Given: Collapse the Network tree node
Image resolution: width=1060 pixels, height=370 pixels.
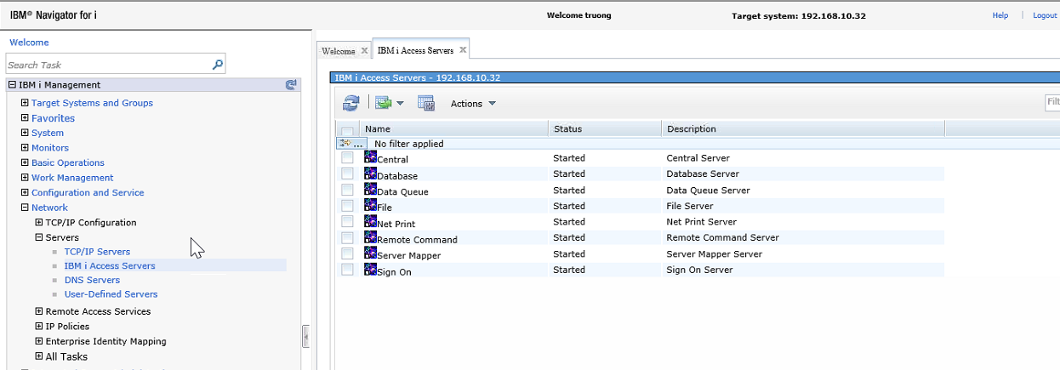Looking at the screenshot, I should [x=26, y=208].
